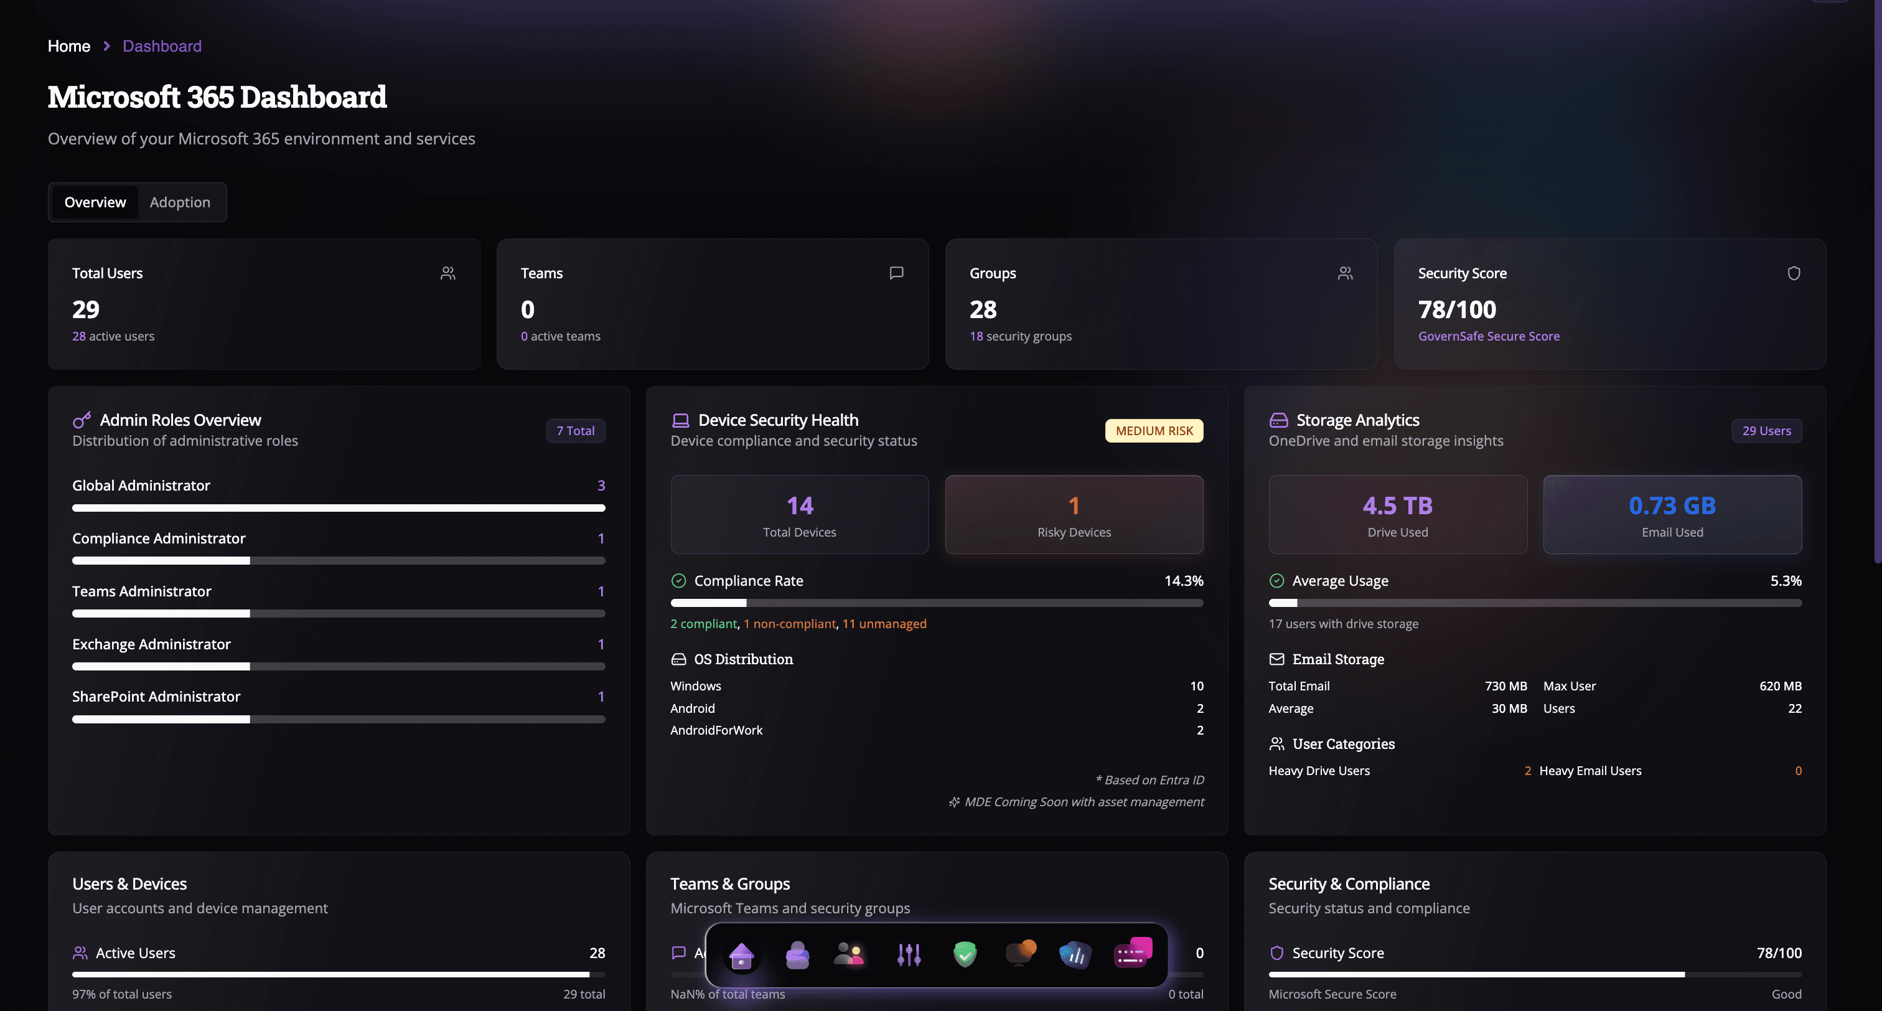Click the sliders settings icon in the dock
The image size is (1882, 1011).
tap(909, 955)
